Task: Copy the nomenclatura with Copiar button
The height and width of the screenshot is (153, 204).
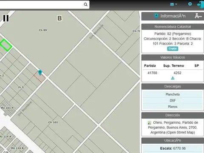Action: point(173,48)
